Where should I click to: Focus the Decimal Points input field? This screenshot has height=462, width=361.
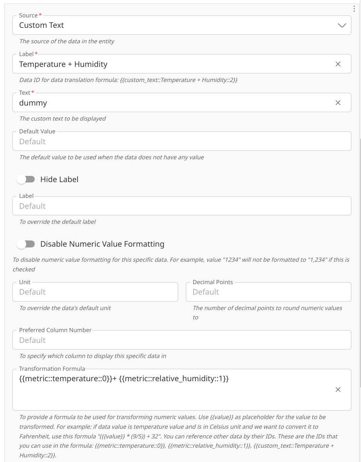268,292
